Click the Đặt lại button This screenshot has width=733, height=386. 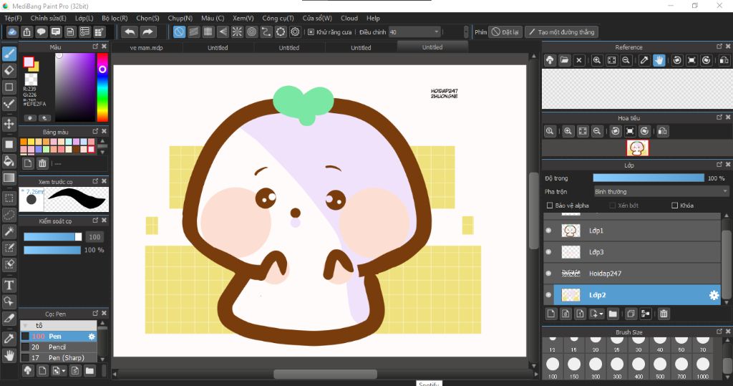click(505, 32)
